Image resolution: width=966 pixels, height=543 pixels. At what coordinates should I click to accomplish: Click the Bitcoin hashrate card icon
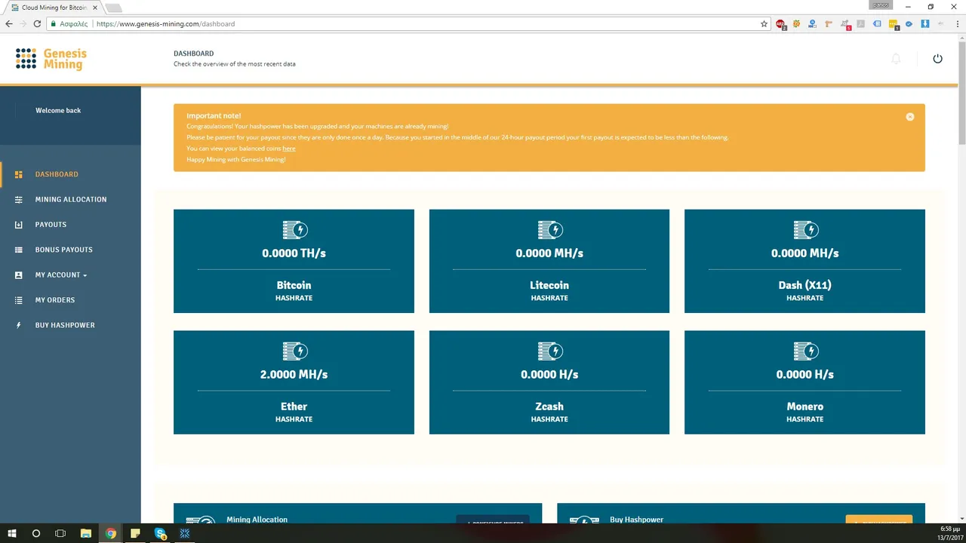(294, 229)
